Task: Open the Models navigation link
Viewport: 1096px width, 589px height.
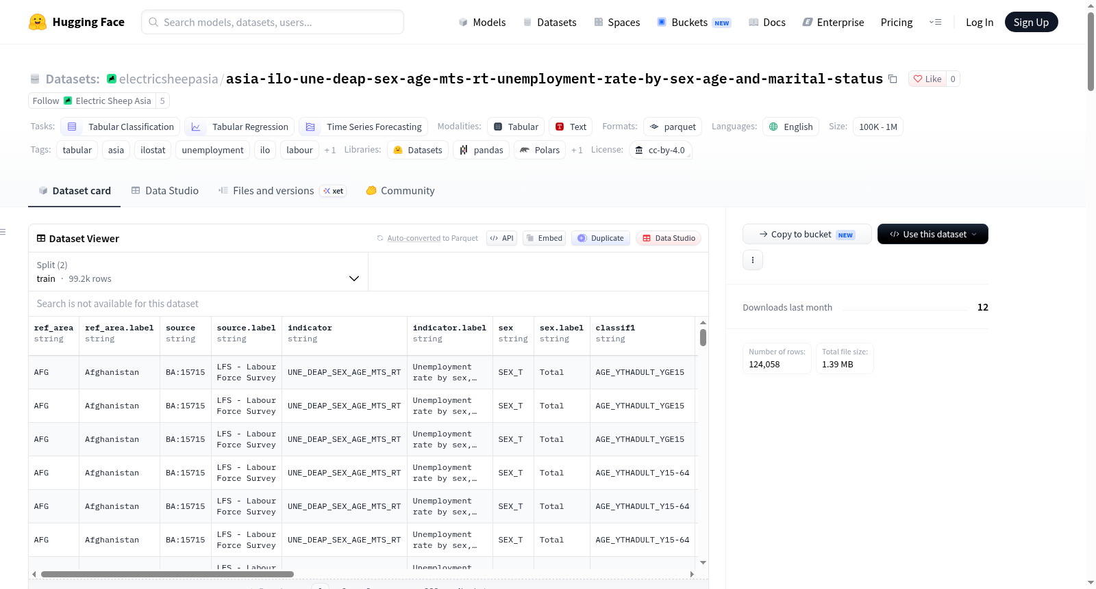Action: (x=482, y=22)
